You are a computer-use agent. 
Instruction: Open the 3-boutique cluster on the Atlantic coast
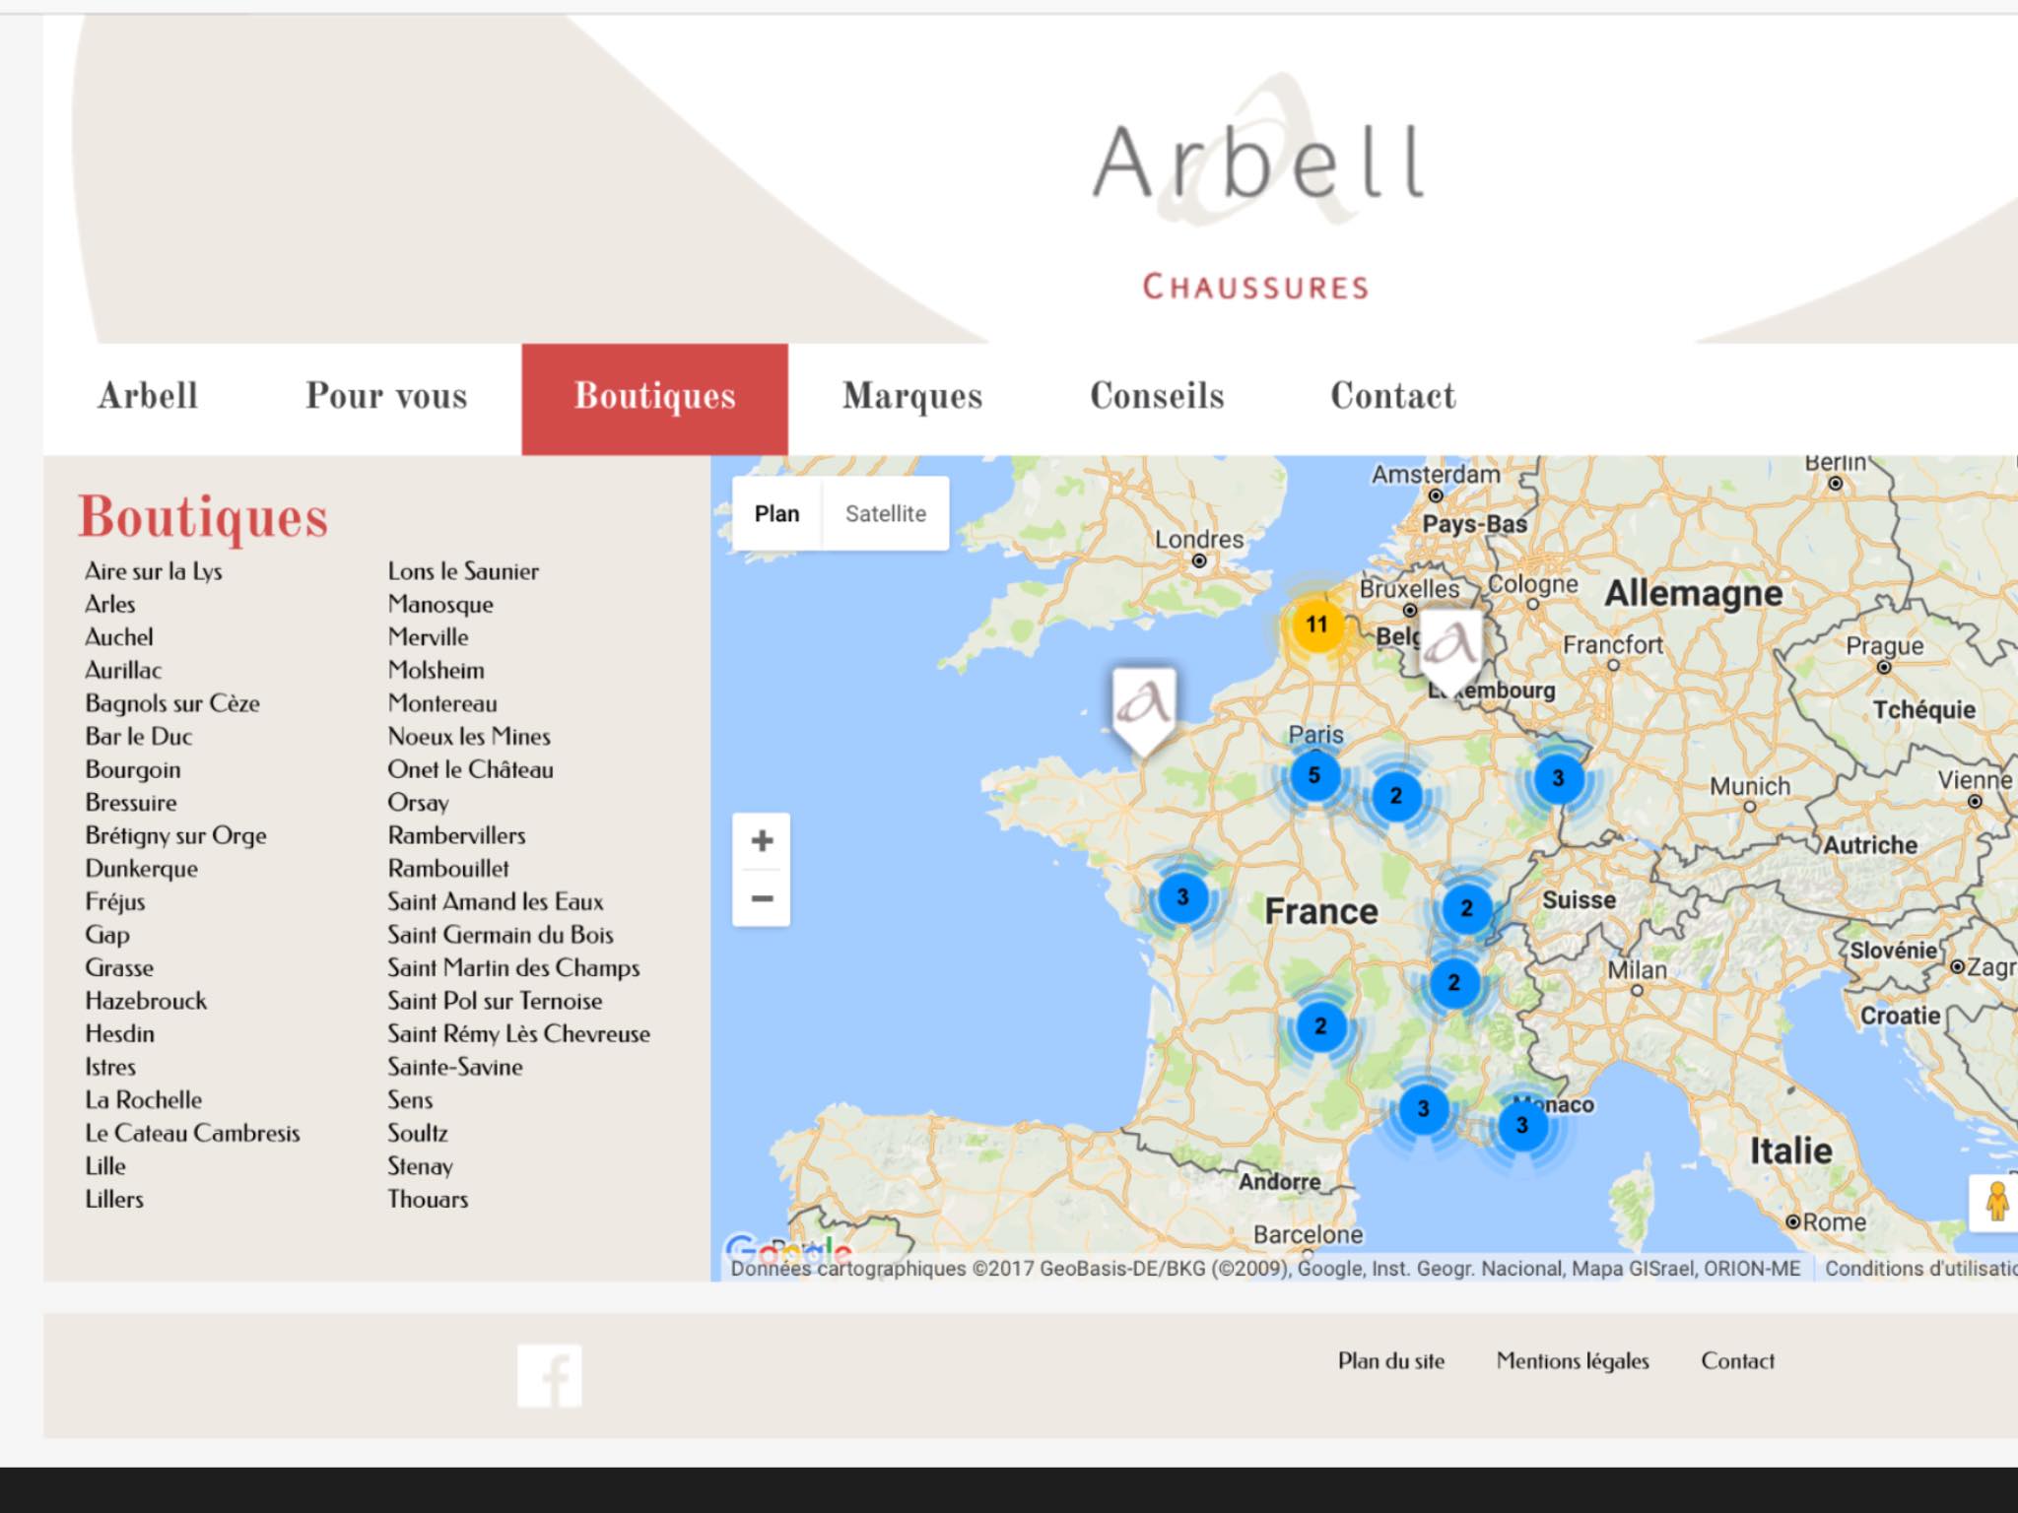[x=1182, y=897]
